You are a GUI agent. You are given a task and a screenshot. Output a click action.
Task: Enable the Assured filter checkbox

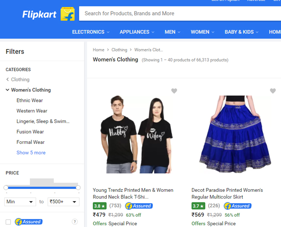(8, 222)
